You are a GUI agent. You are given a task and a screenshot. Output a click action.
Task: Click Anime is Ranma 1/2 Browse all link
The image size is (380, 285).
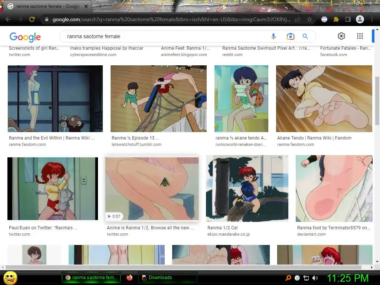click(x=150, y=228)
